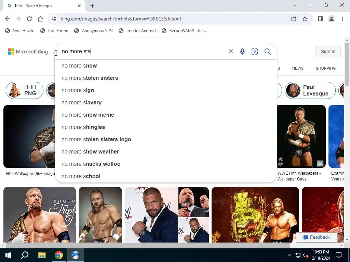Open Feedback button
This screenshot has width=350, height=262.
click(316, 237)
